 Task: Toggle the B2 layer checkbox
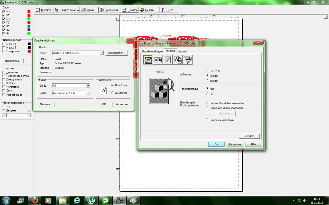[x=4, y=30]
